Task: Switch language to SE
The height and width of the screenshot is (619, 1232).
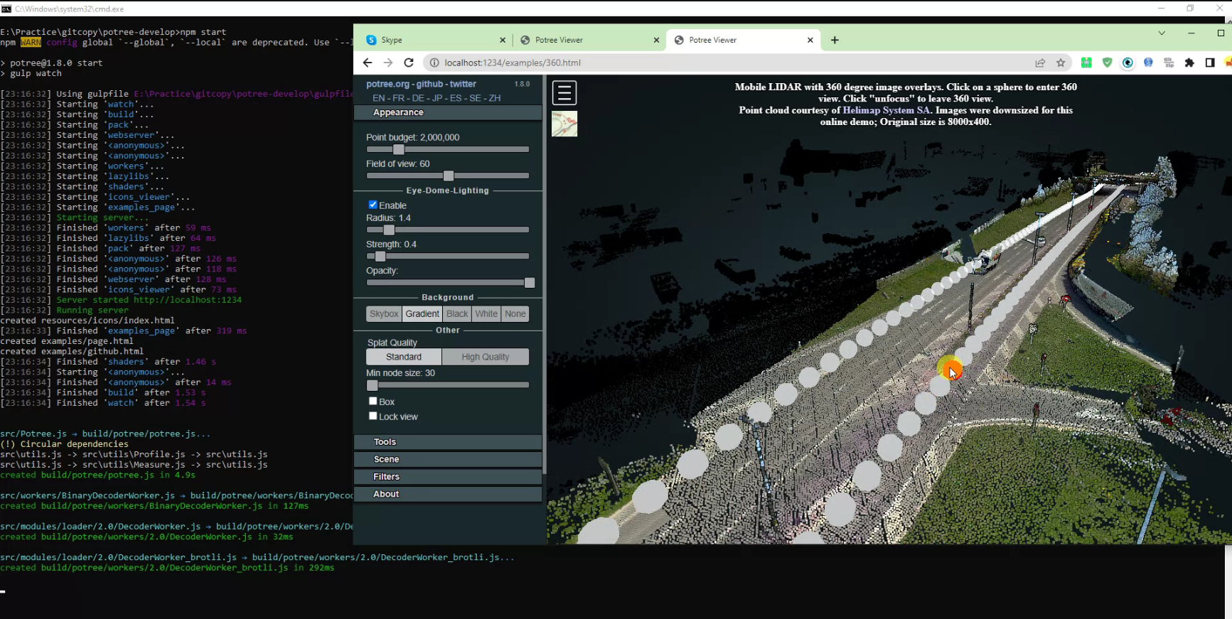Action: [x=476, y=98]
